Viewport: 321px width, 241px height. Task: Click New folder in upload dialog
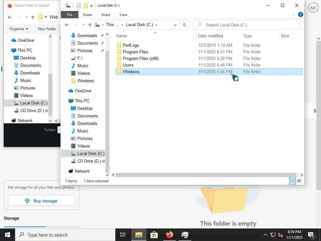pyautogui.click(x=47, y=29)
